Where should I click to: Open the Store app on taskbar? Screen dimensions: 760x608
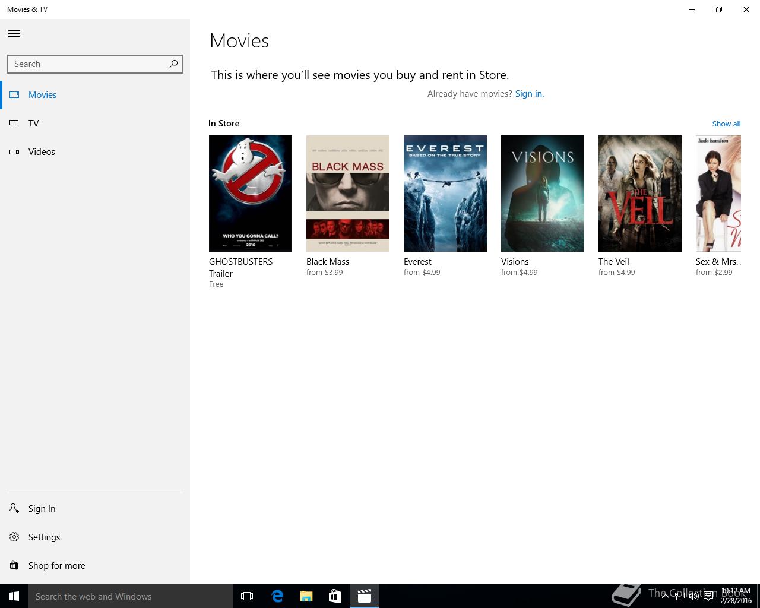point(335,596)
